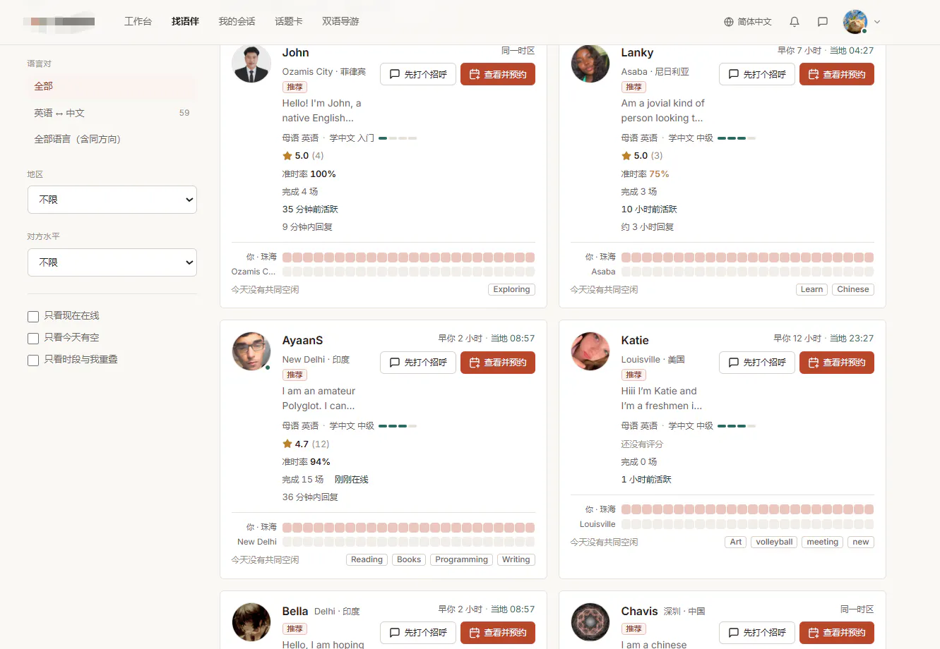
Task: Click the globe icon next to 简体中文
Action: pos(729,22)
